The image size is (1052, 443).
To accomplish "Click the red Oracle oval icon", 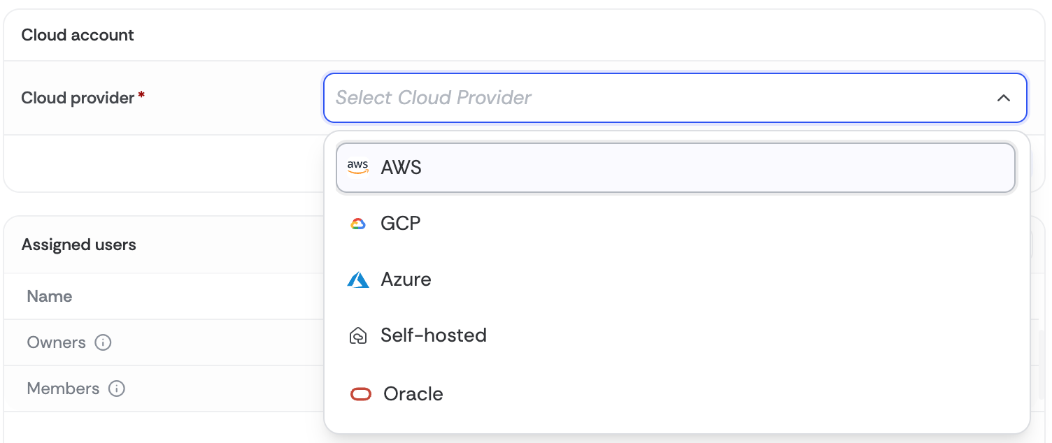I will coord(360,395).
